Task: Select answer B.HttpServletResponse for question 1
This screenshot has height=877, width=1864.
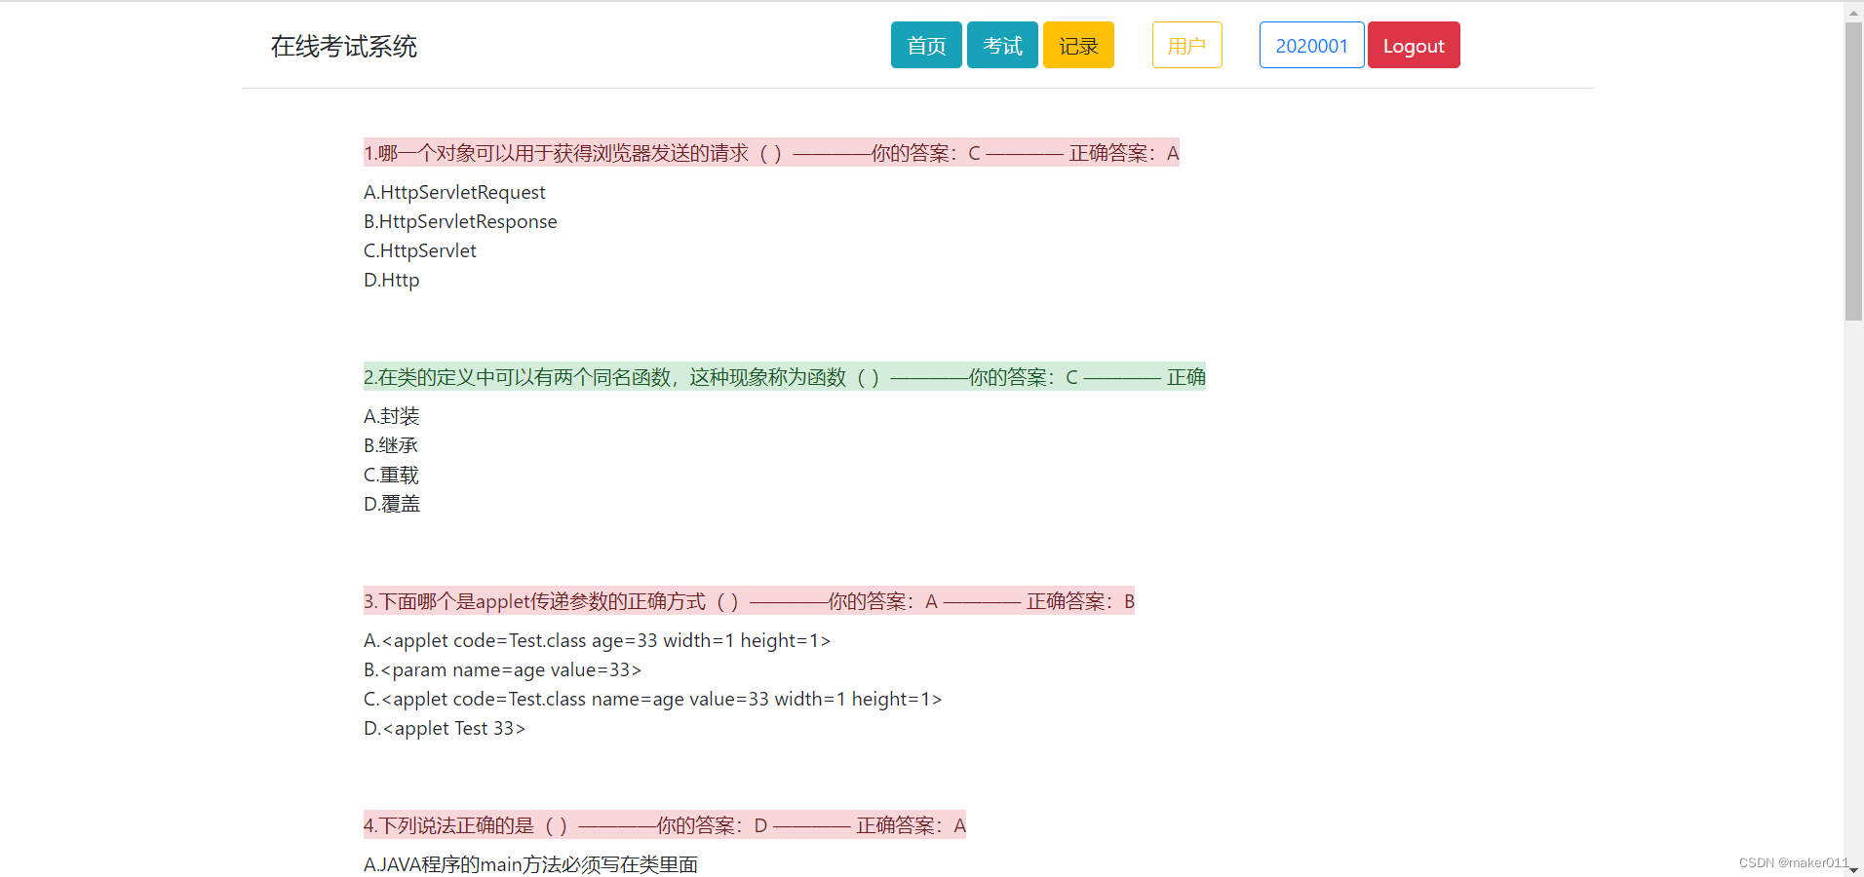Action: [459, 221]
